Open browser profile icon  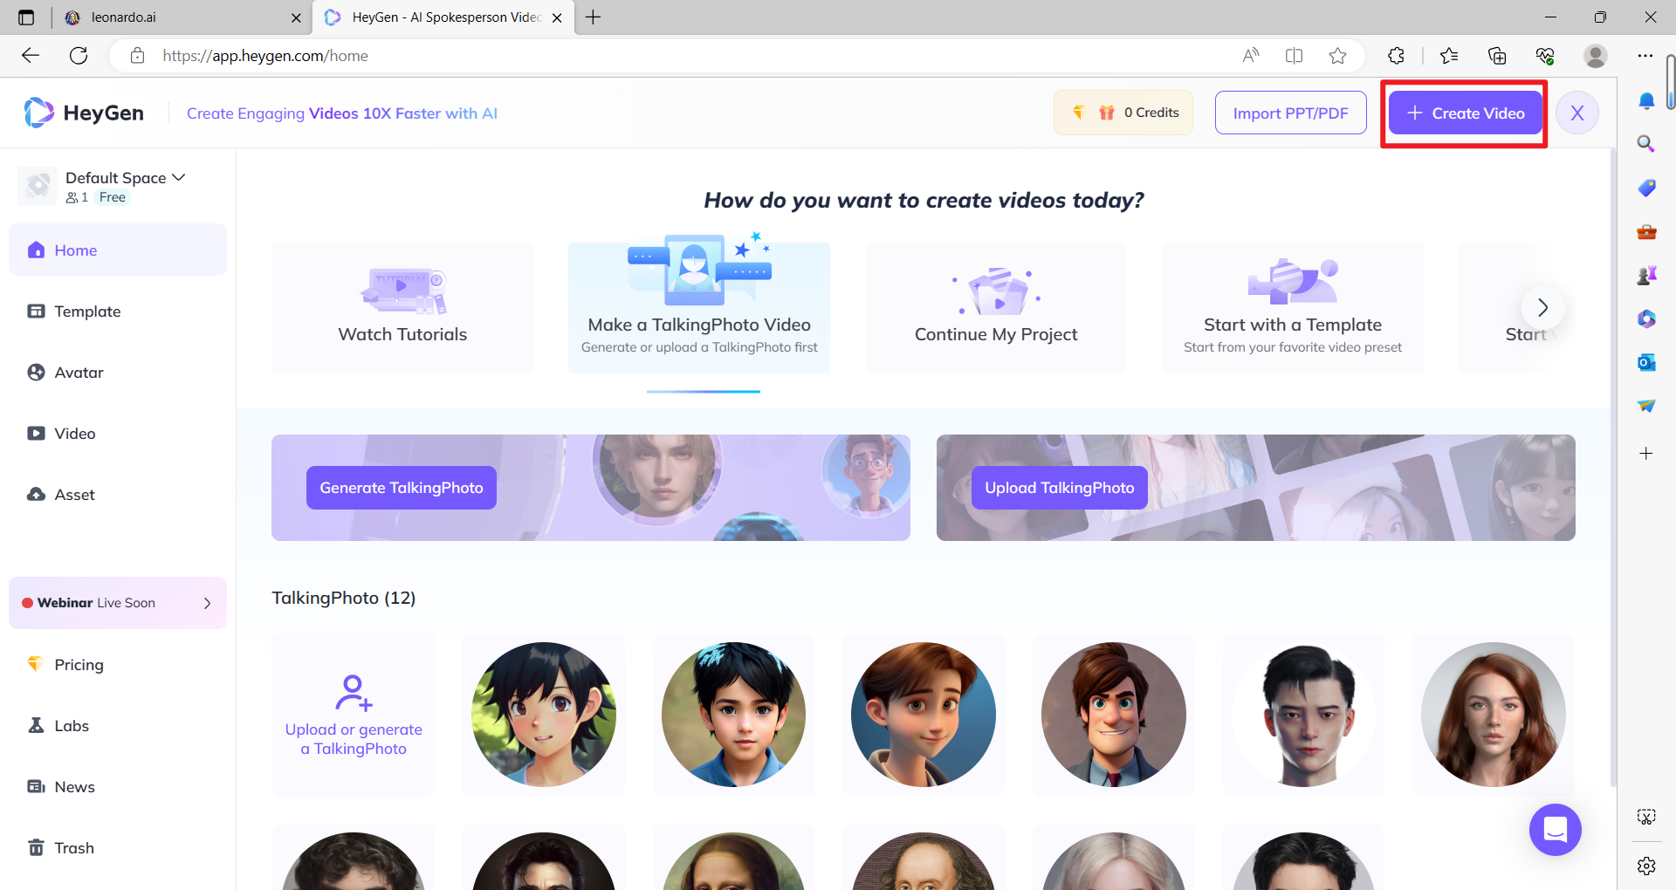coord(1596,56)
